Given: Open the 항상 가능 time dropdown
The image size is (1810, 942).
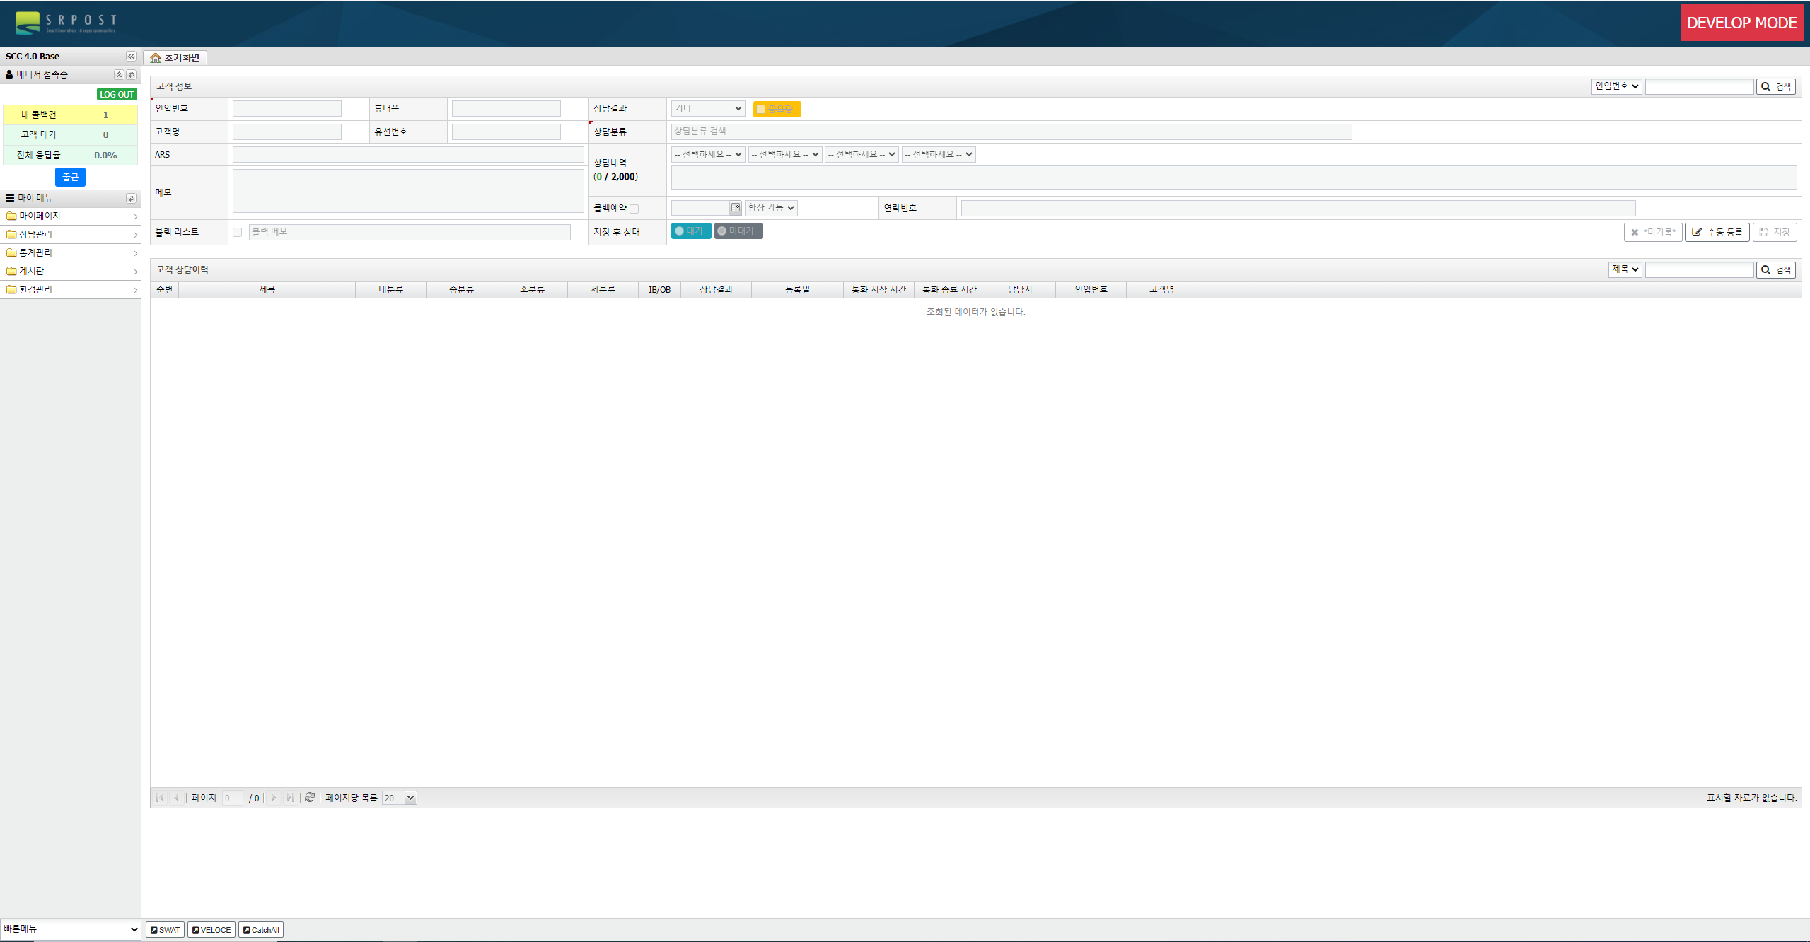Looking at the screenshot, I should (x=771, y=208).
